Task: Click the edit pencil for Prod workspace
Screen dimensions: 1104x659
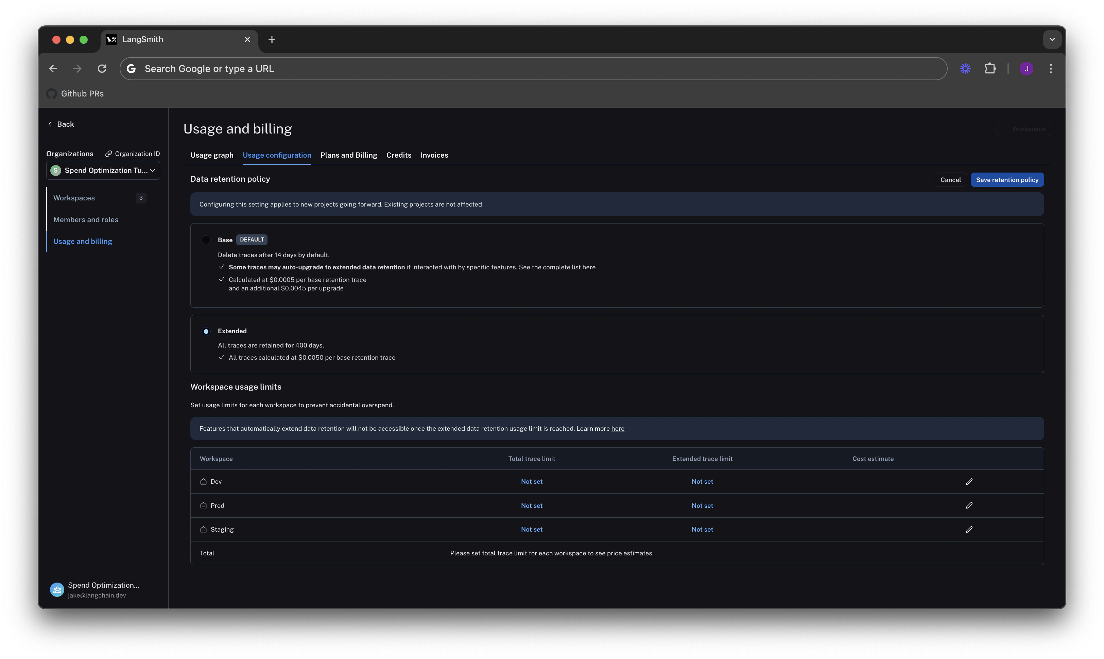Action: (969, 505)
